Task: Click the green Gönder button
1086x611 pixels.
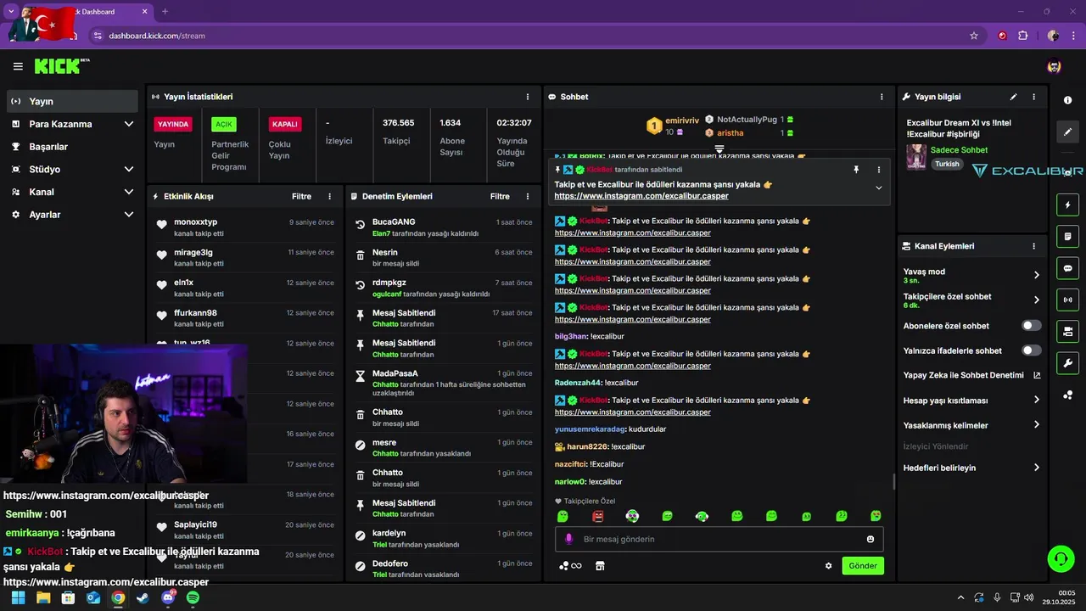Action: coord(863,566)
